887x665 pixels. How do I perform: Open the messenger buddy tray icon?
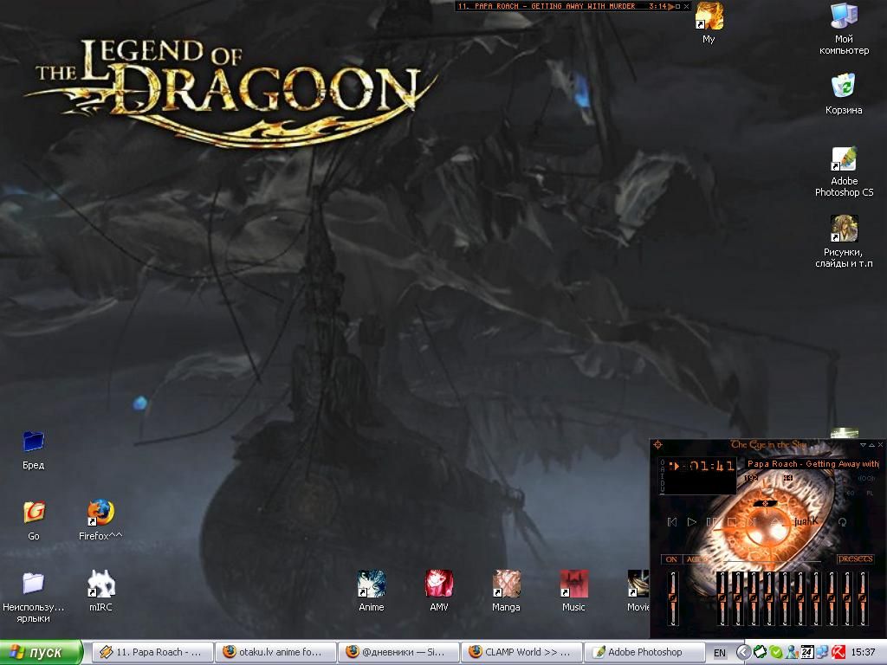(792, 652)
